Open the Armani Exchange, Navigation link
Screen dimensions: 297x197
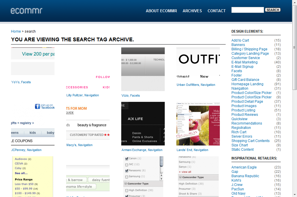point(142,150)
